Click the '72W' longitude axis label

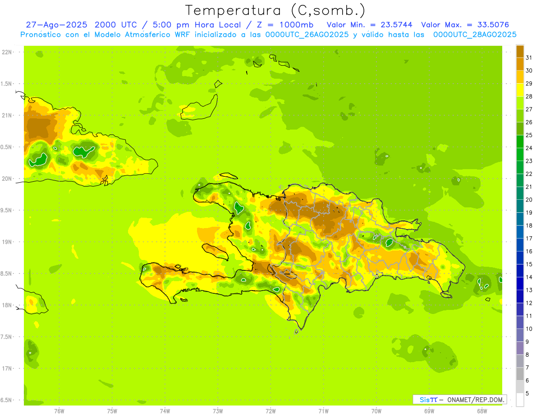(x=270, y=411)
